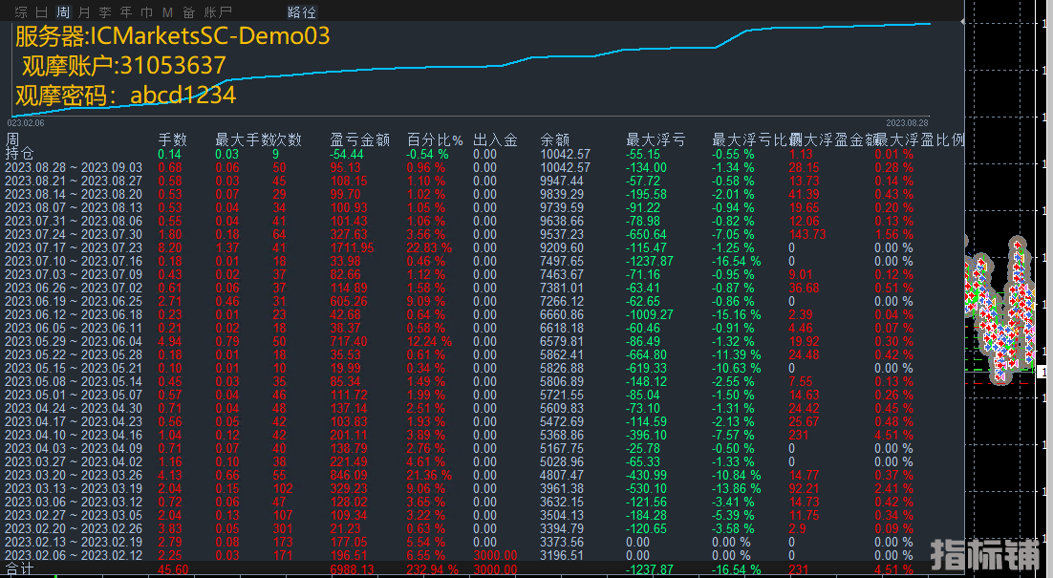Select row 2023.05.22 ~ 2023.05.28
The width and height of the screenshot is (1053, 578).
click(x=74, y=355)
